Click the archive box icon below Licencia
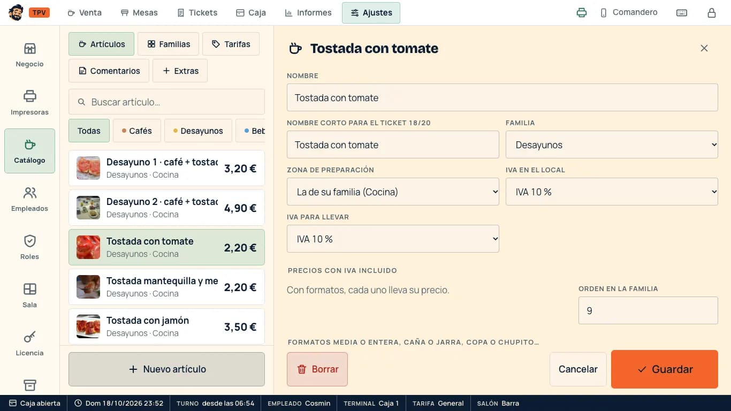 tap(30, 385)
